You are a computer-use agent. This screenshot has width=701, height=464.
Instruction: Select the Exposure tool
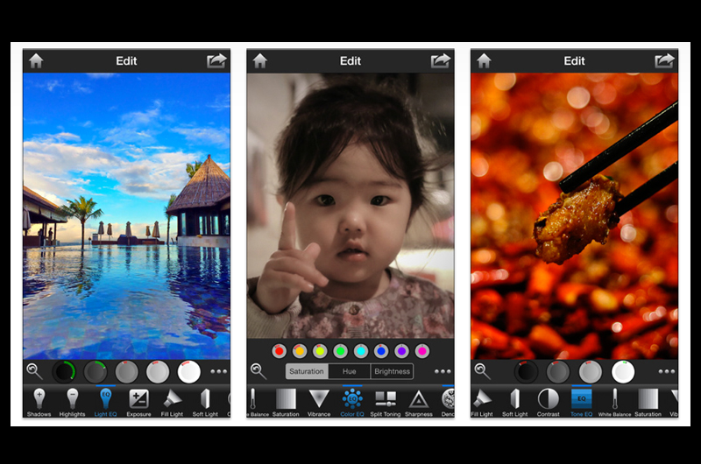[138, 403]
